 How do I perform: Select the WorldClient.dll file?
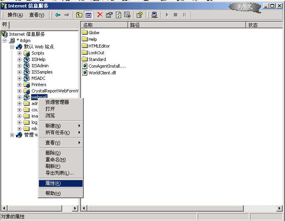pos(102,73)
